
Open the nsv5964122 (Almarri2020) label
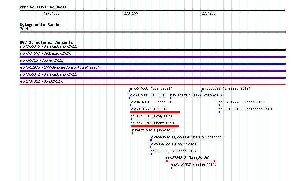coord(174,144)
